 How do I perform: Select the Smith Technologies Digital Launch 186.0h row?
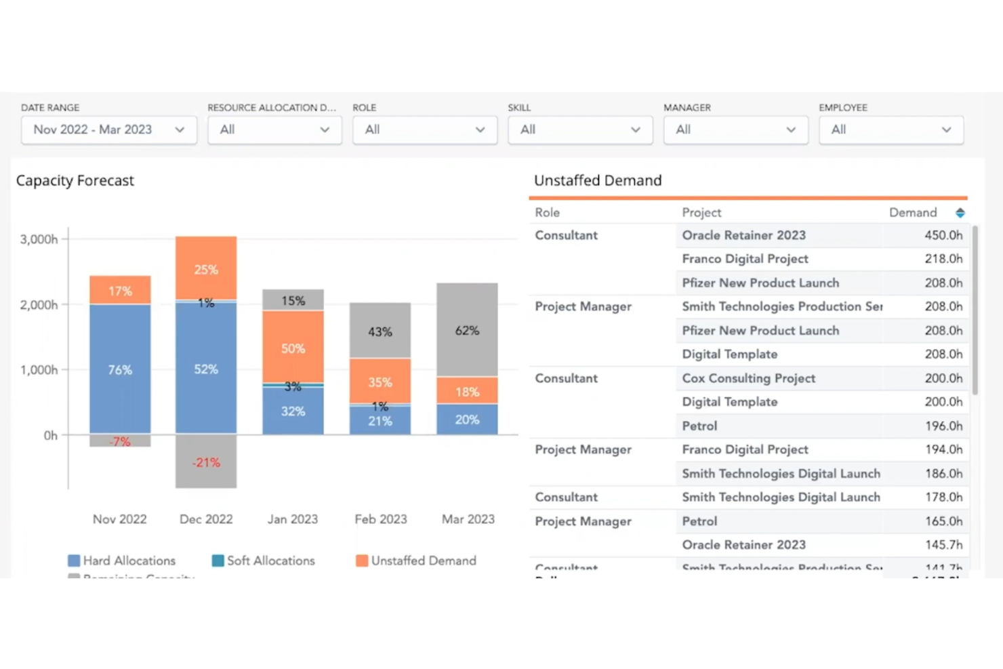[x=822, y=473]
